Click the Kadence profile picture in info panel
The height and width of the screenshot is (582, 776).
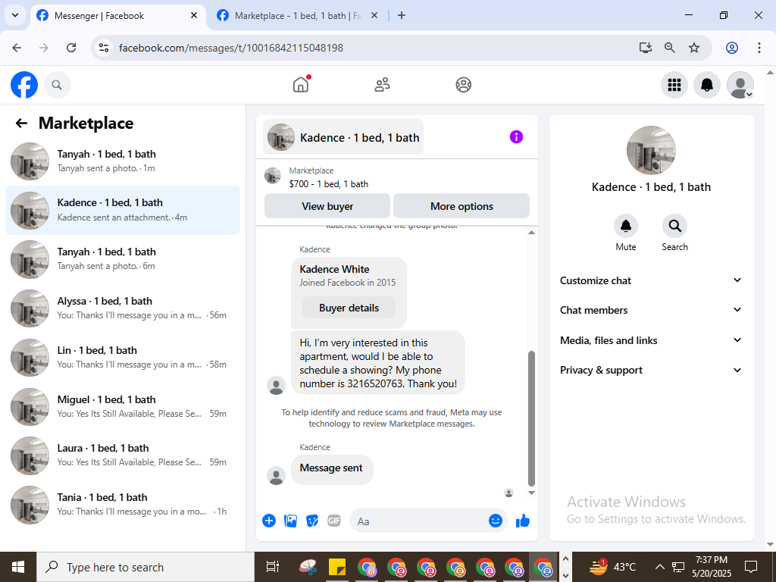point(651,150)
